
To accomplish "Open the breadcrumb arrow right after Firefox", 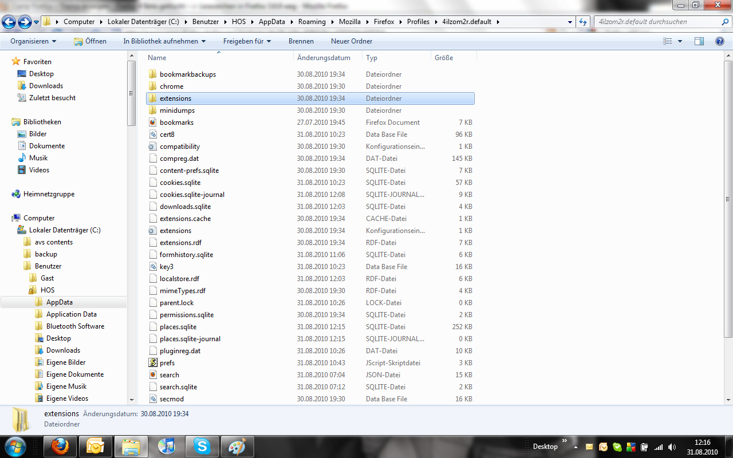I will point(401,22).
